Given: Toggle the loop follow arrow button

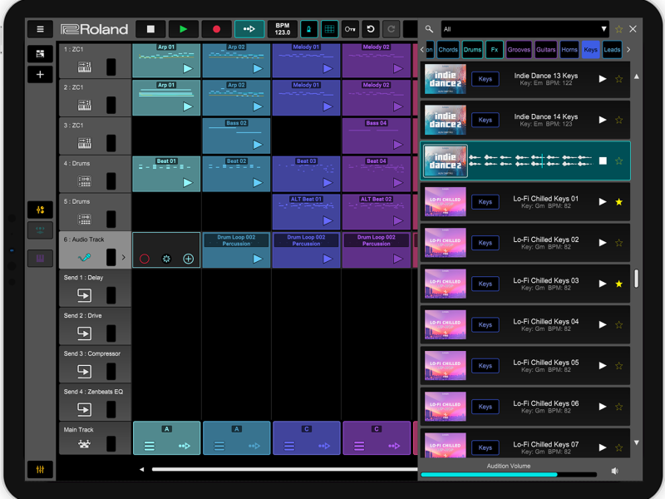Looking at the screenshot, I should 249,29.
